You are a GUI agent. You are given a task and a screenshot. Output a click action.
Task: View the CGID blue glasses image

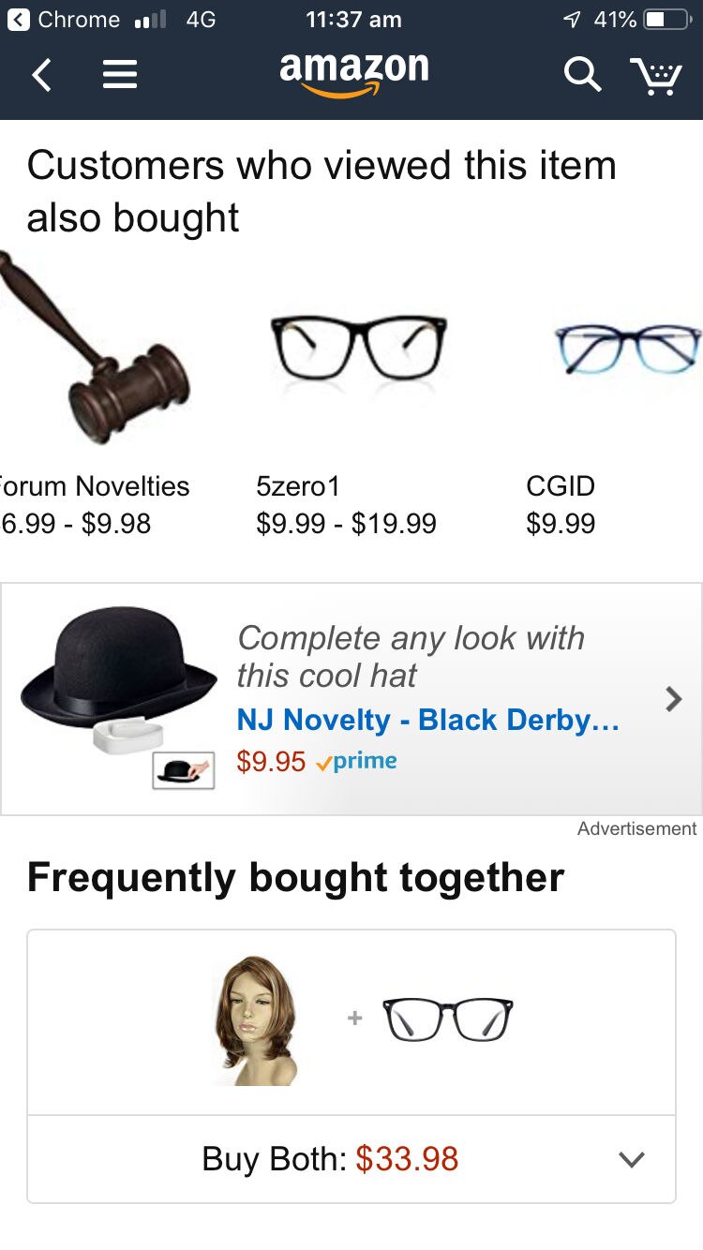click(626, 350)
